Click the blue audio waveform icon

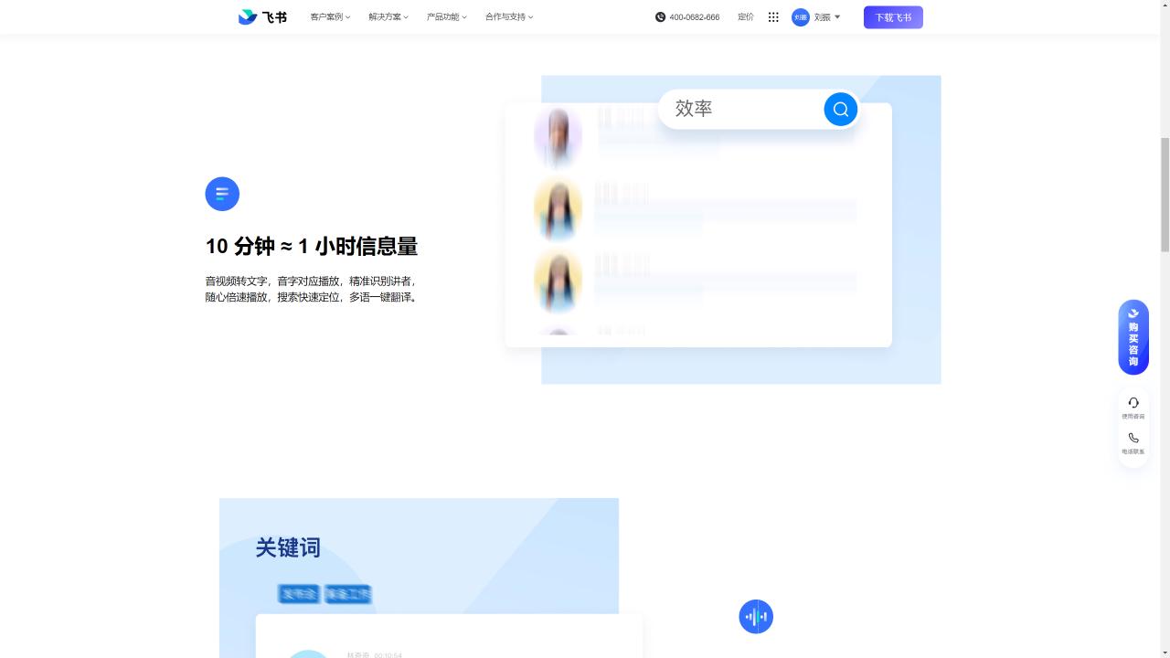pos(756,617)
